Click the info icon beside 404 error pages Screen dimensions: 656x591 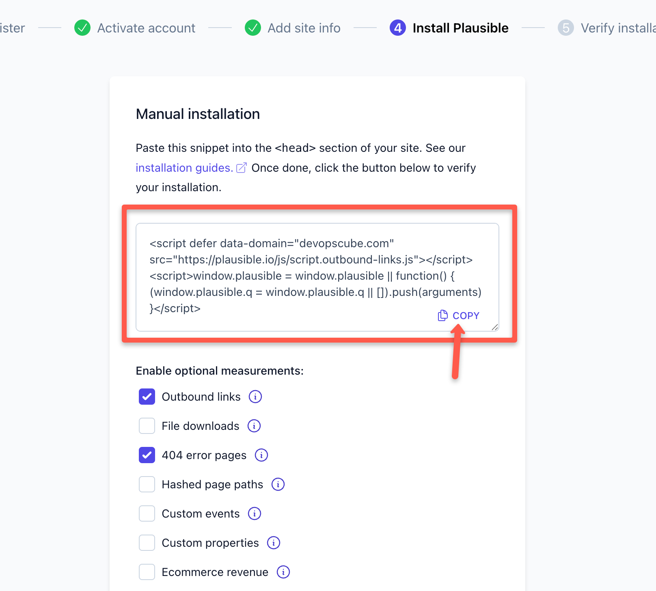(x=261, y=455)
